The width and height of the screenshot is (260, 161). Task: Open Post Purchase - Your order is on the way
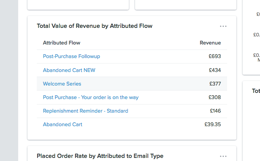(91, 97)
